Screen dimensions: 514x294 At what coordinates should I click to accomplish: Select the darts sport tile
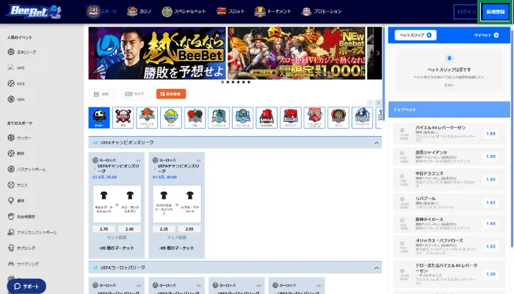(339, 118)
